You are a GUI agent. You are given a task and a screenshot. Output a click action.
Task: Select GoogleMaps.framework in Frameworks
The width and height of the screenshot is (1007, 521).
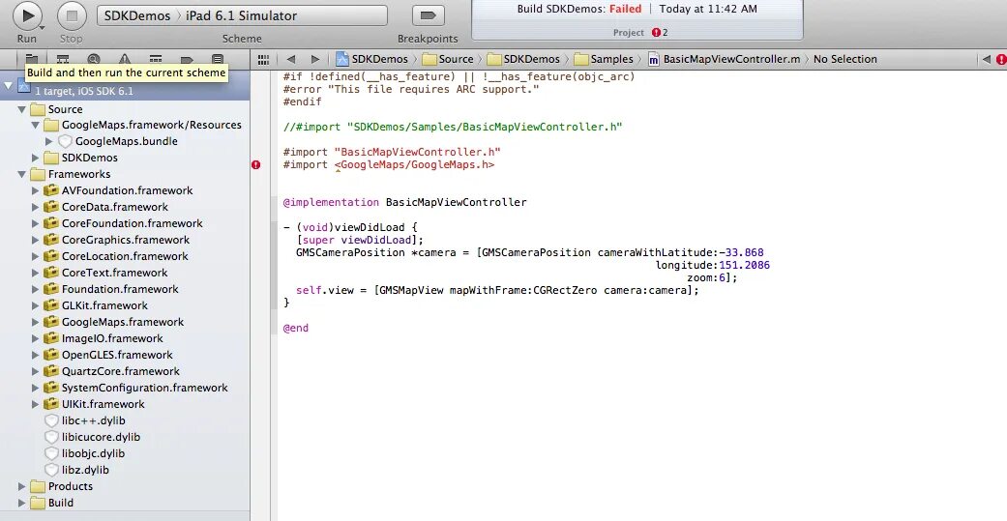[123, 322]
